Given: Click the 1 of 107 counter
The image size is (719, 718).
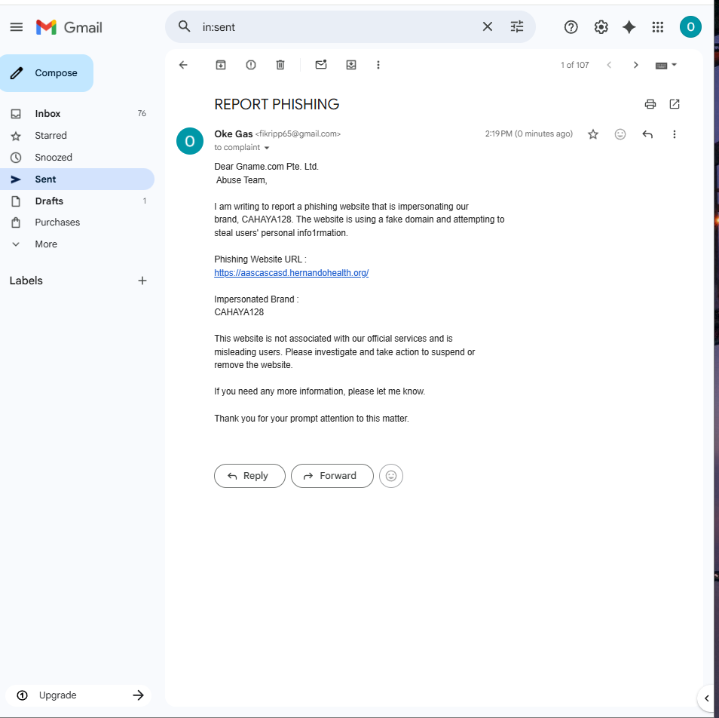Looking at the screenshot, I should (574, 65).
